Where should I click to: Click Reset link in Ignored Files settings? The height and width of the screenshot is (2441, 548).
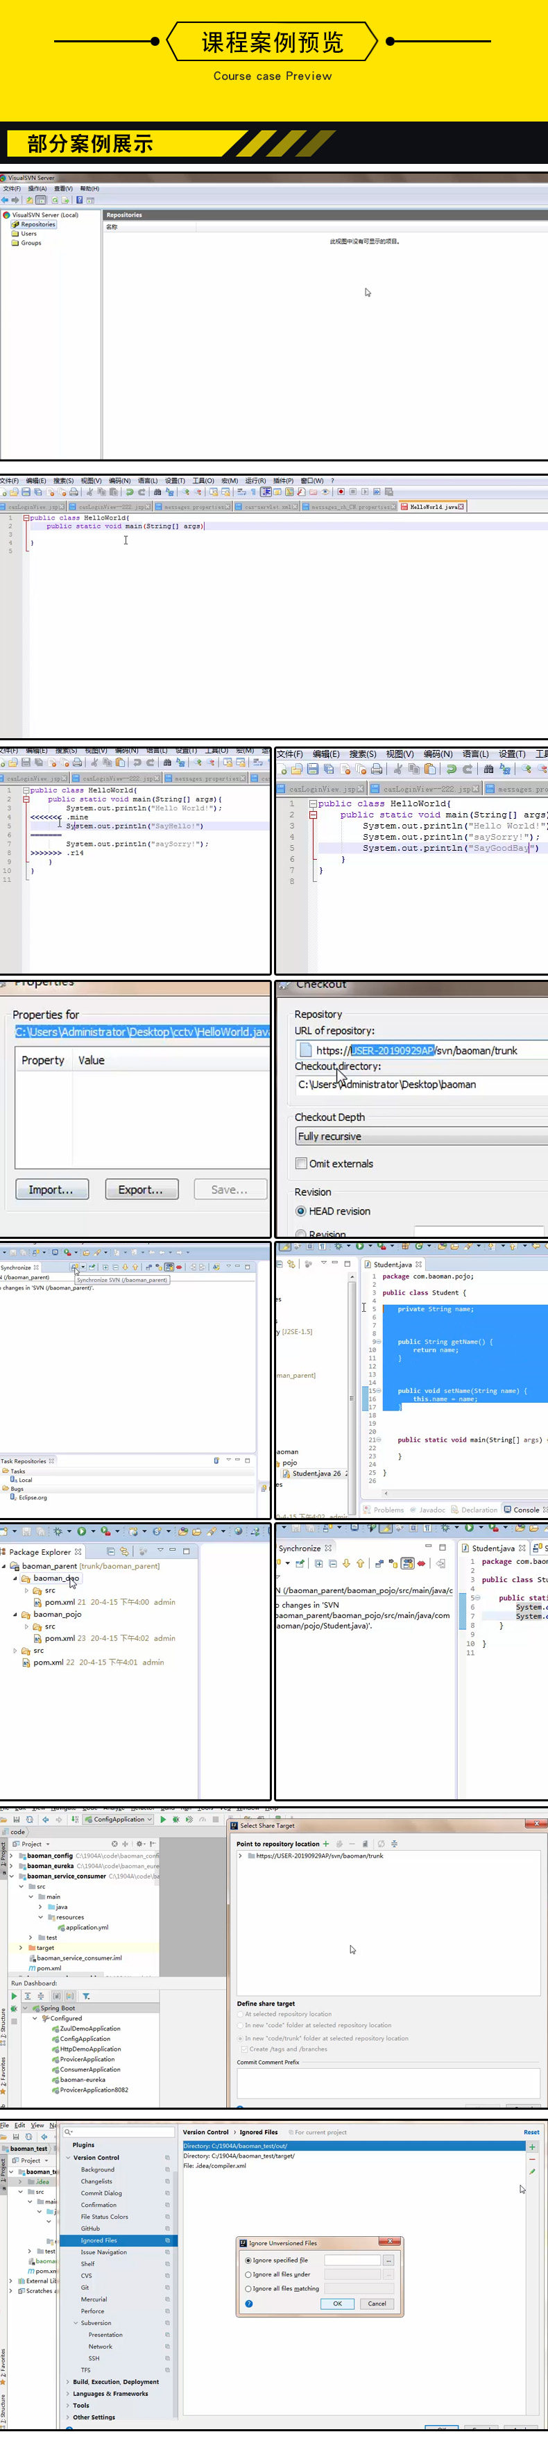(531, 2132)
